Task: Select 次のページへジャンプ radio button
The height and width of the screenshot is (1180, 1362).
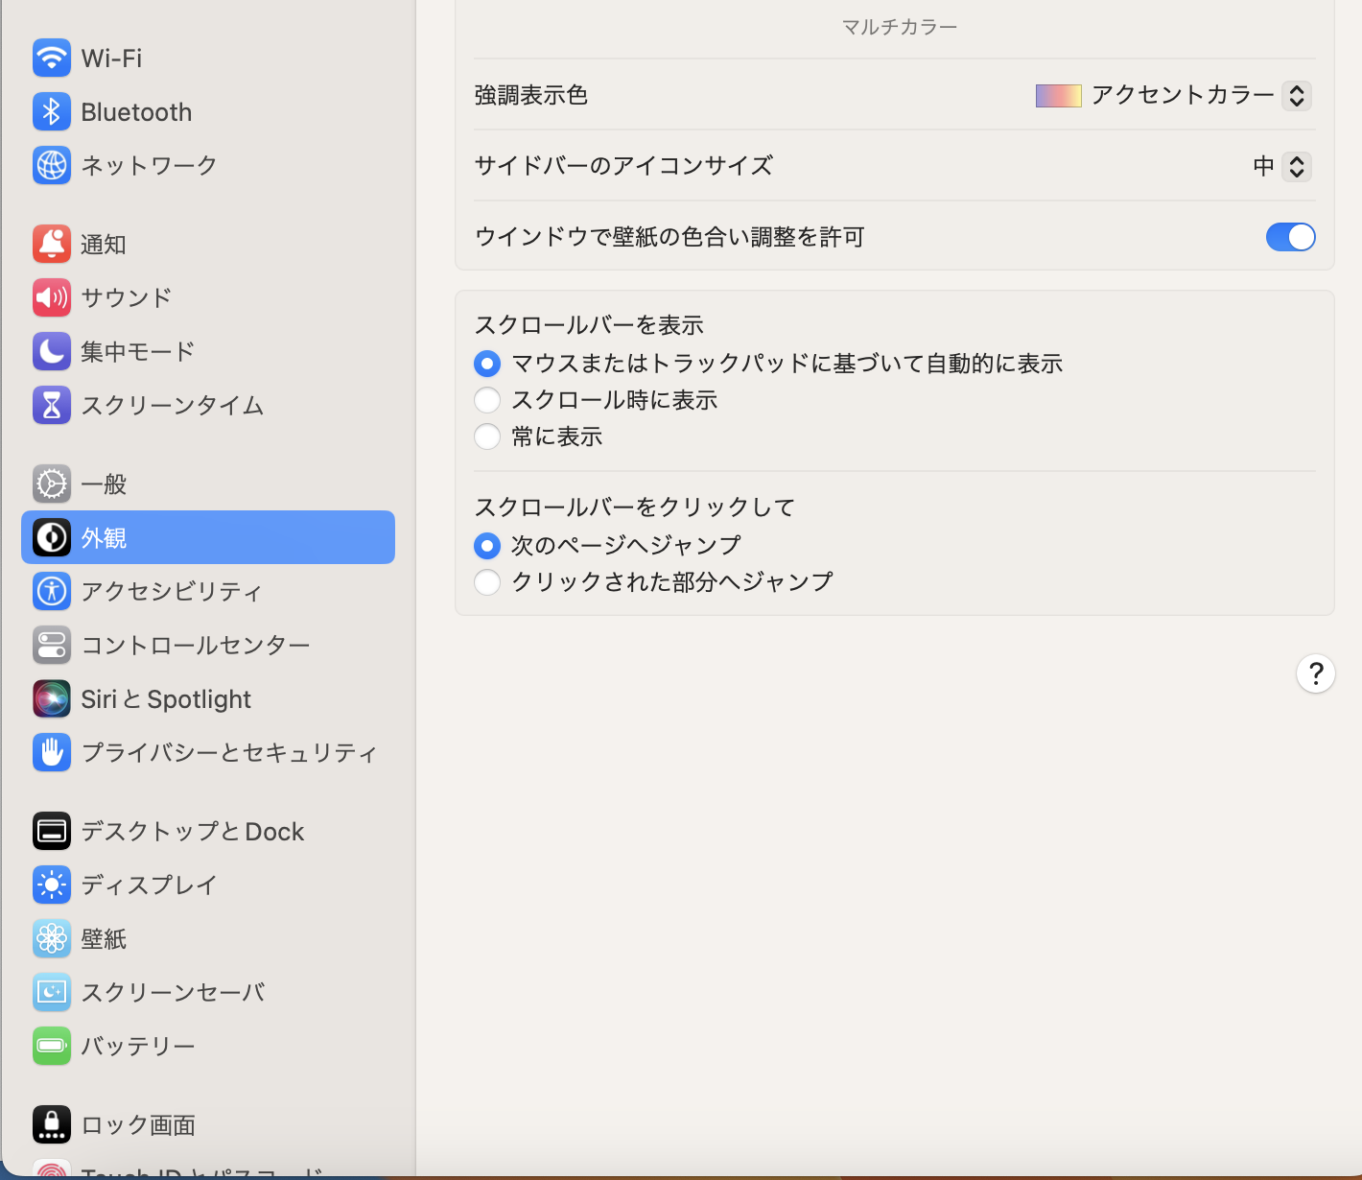Action: pos(487,546)
